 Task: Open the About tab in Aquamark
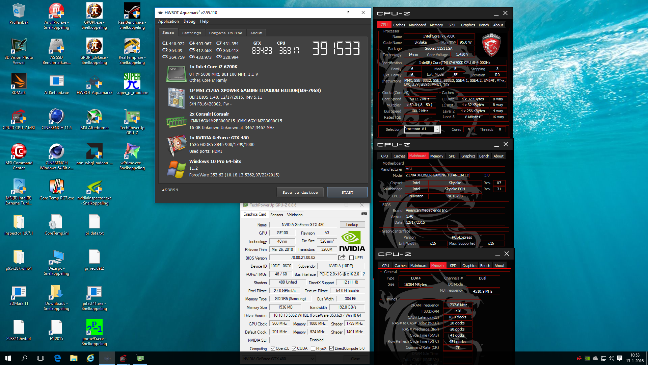[256, 33]
